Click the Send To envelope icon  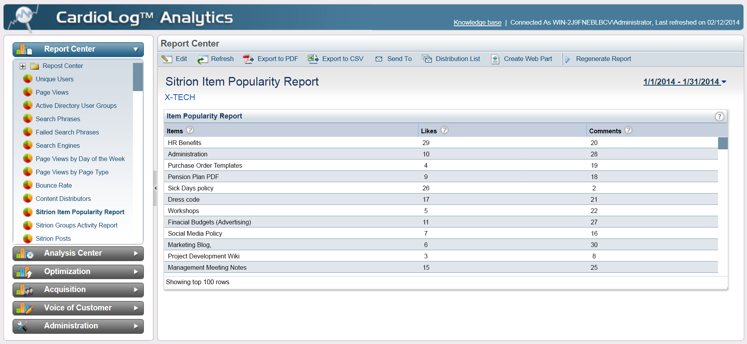point(379,59)
